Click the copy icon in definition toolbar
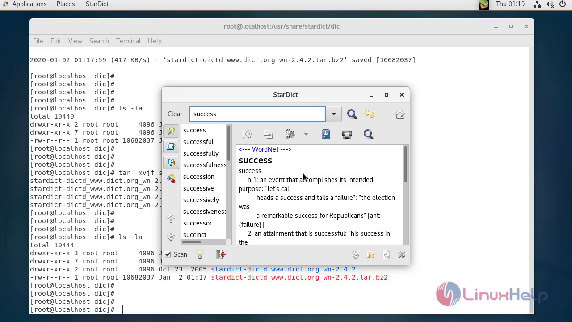This screenshot has height=322, width=572. [268, 134]
